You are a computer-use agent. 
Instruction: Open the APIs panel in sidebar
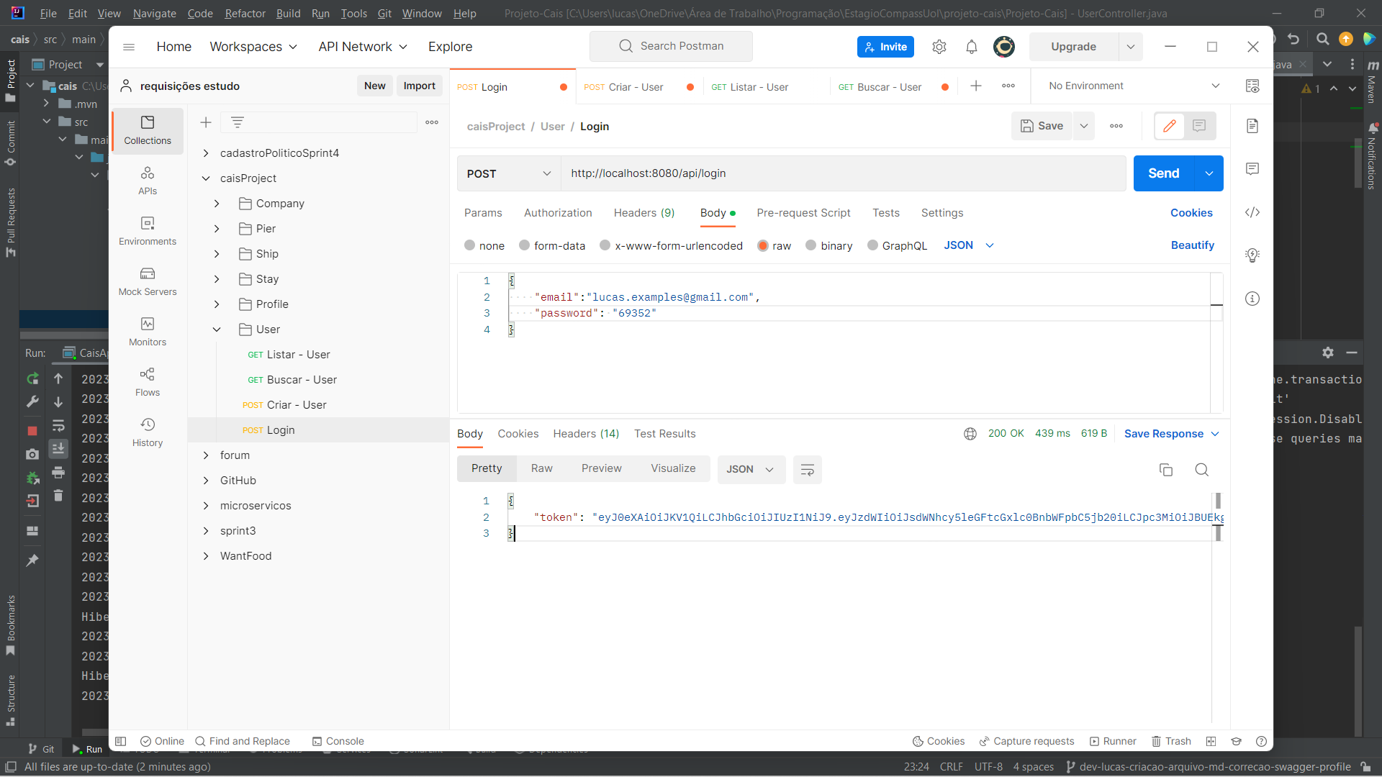[147, 180]
